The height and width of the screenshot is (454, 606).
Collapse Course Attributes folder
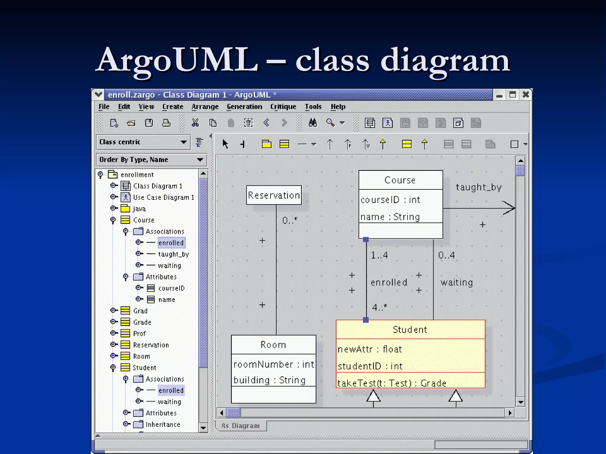(x=126, y=277)
